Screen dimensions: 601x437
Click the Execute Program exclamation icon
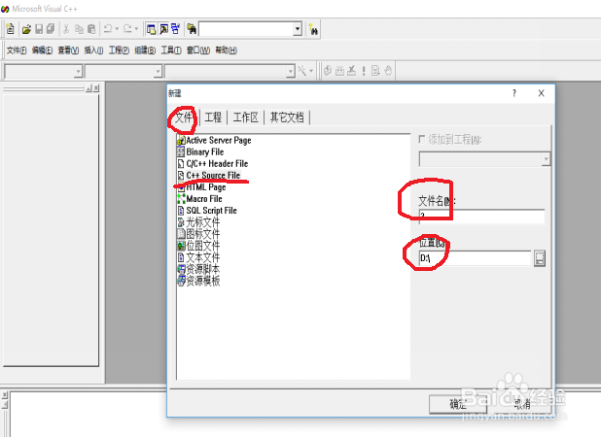364,71
